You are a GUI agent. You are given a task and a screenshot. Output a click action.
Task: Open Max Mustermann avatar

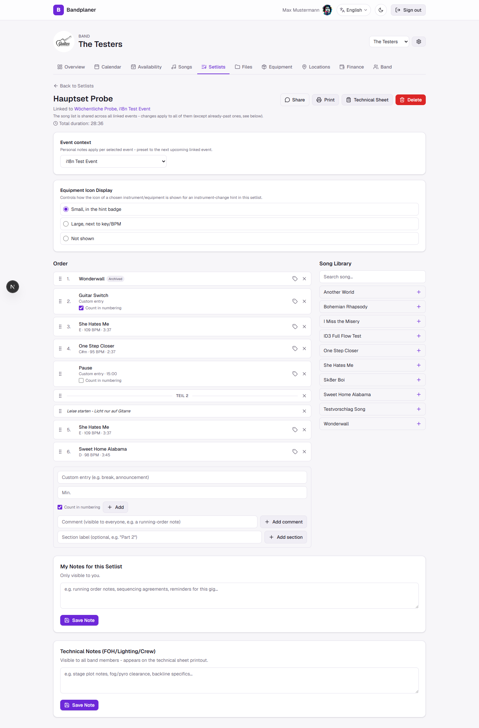[327, 10]
